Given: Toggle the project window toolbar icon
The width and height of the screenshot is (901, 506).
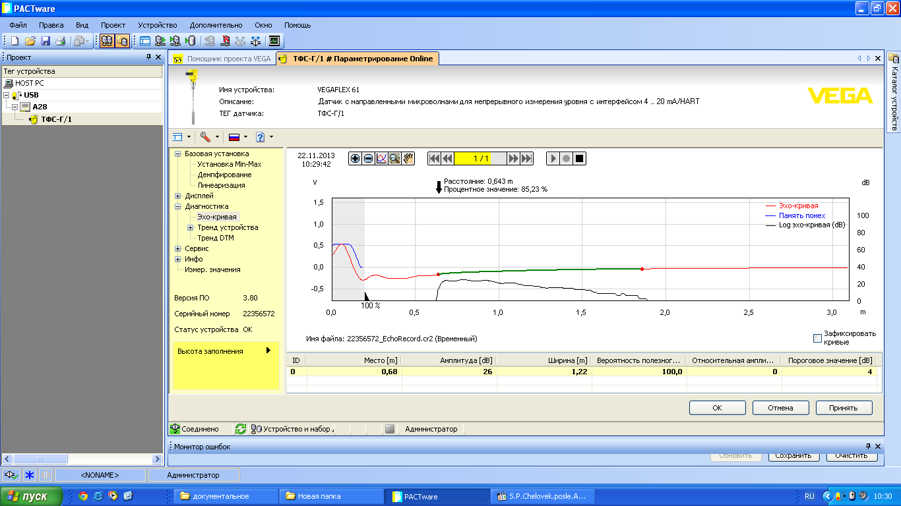Looking at the screenshot, I should tap(106, 41).
